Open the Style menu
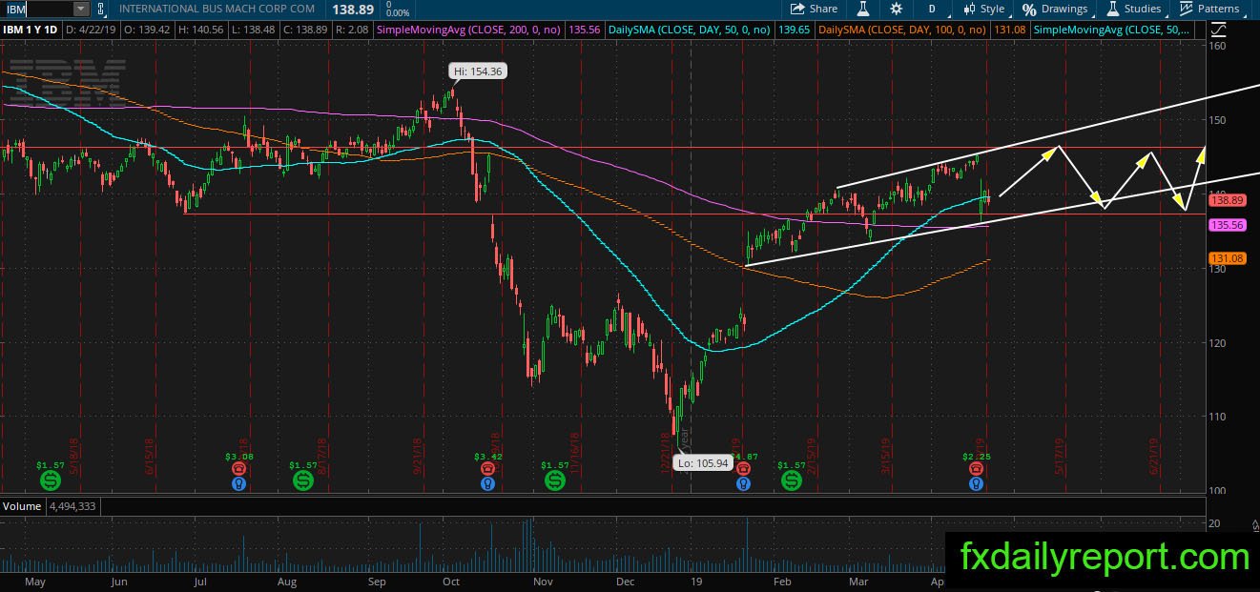1260x592 pixels. 984,9
